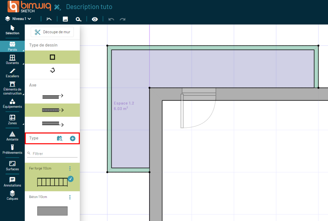Click the Espace 1.2 room label
The image size is (328, 221).
(124, 103)
